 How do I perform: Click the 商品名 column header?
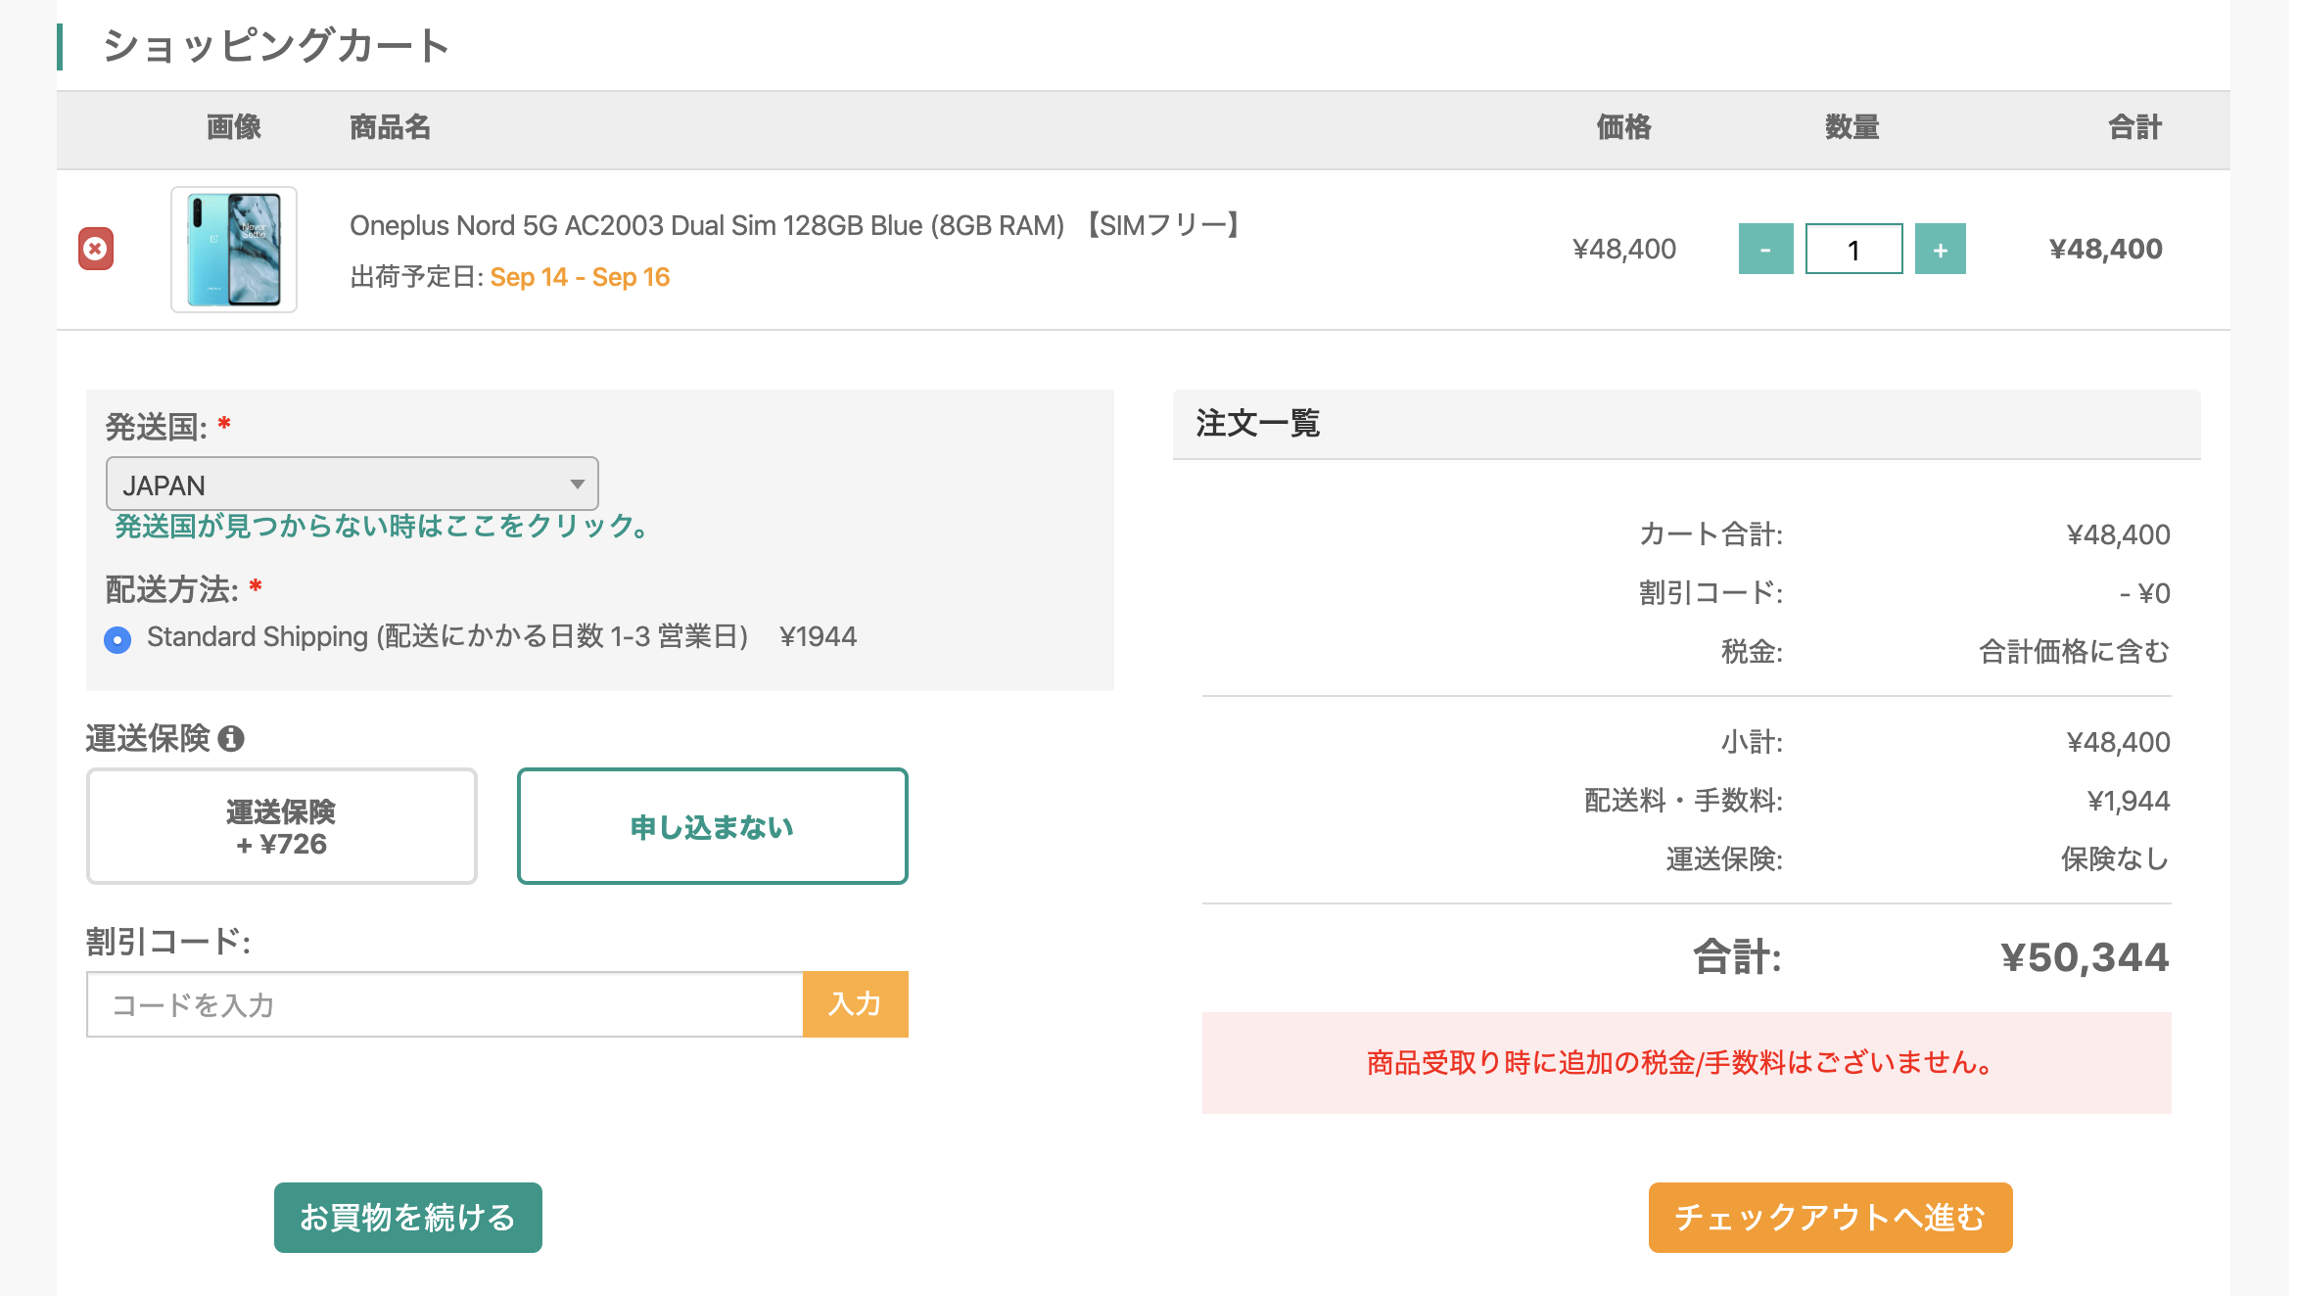coord(390,127)
